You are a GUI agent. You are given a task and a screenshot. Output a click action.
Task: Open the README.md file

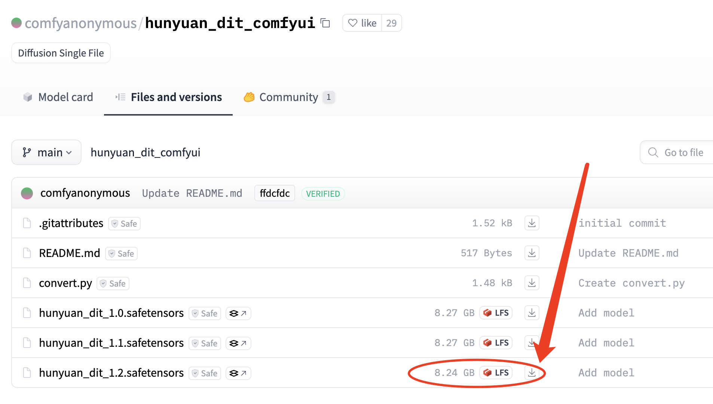point(70,253)
